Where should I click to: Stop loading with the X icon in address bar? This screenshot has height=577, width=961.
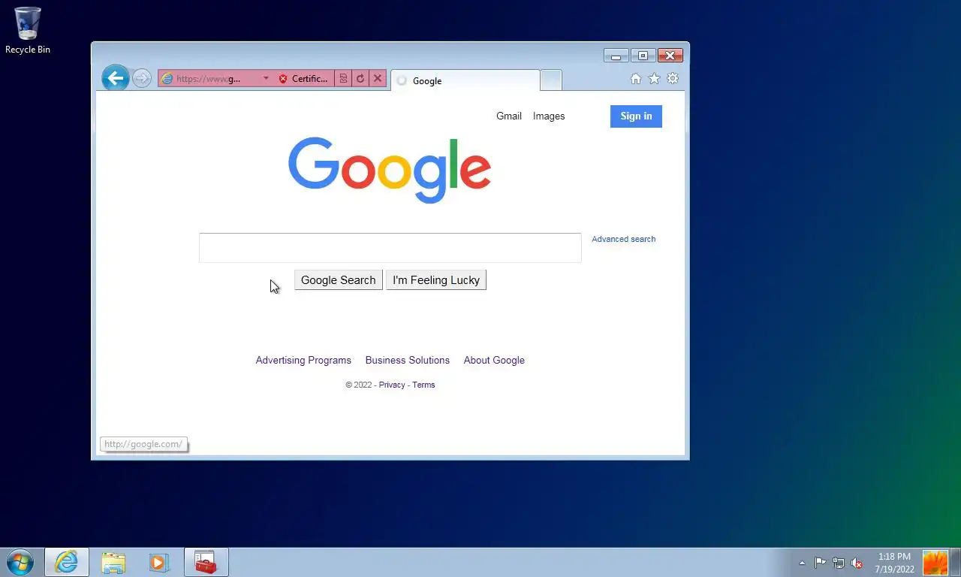(x=378, y=78)
